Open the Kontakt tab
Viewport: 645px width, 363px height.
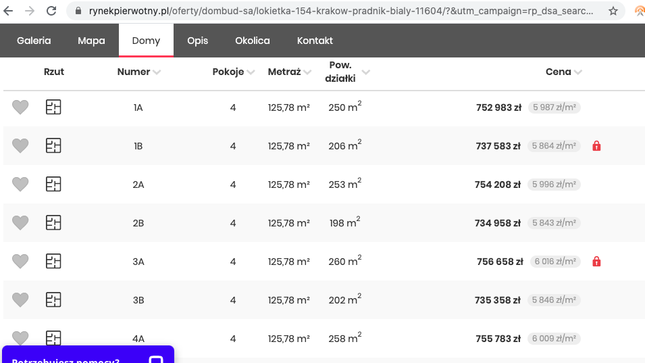click(315, 41)
